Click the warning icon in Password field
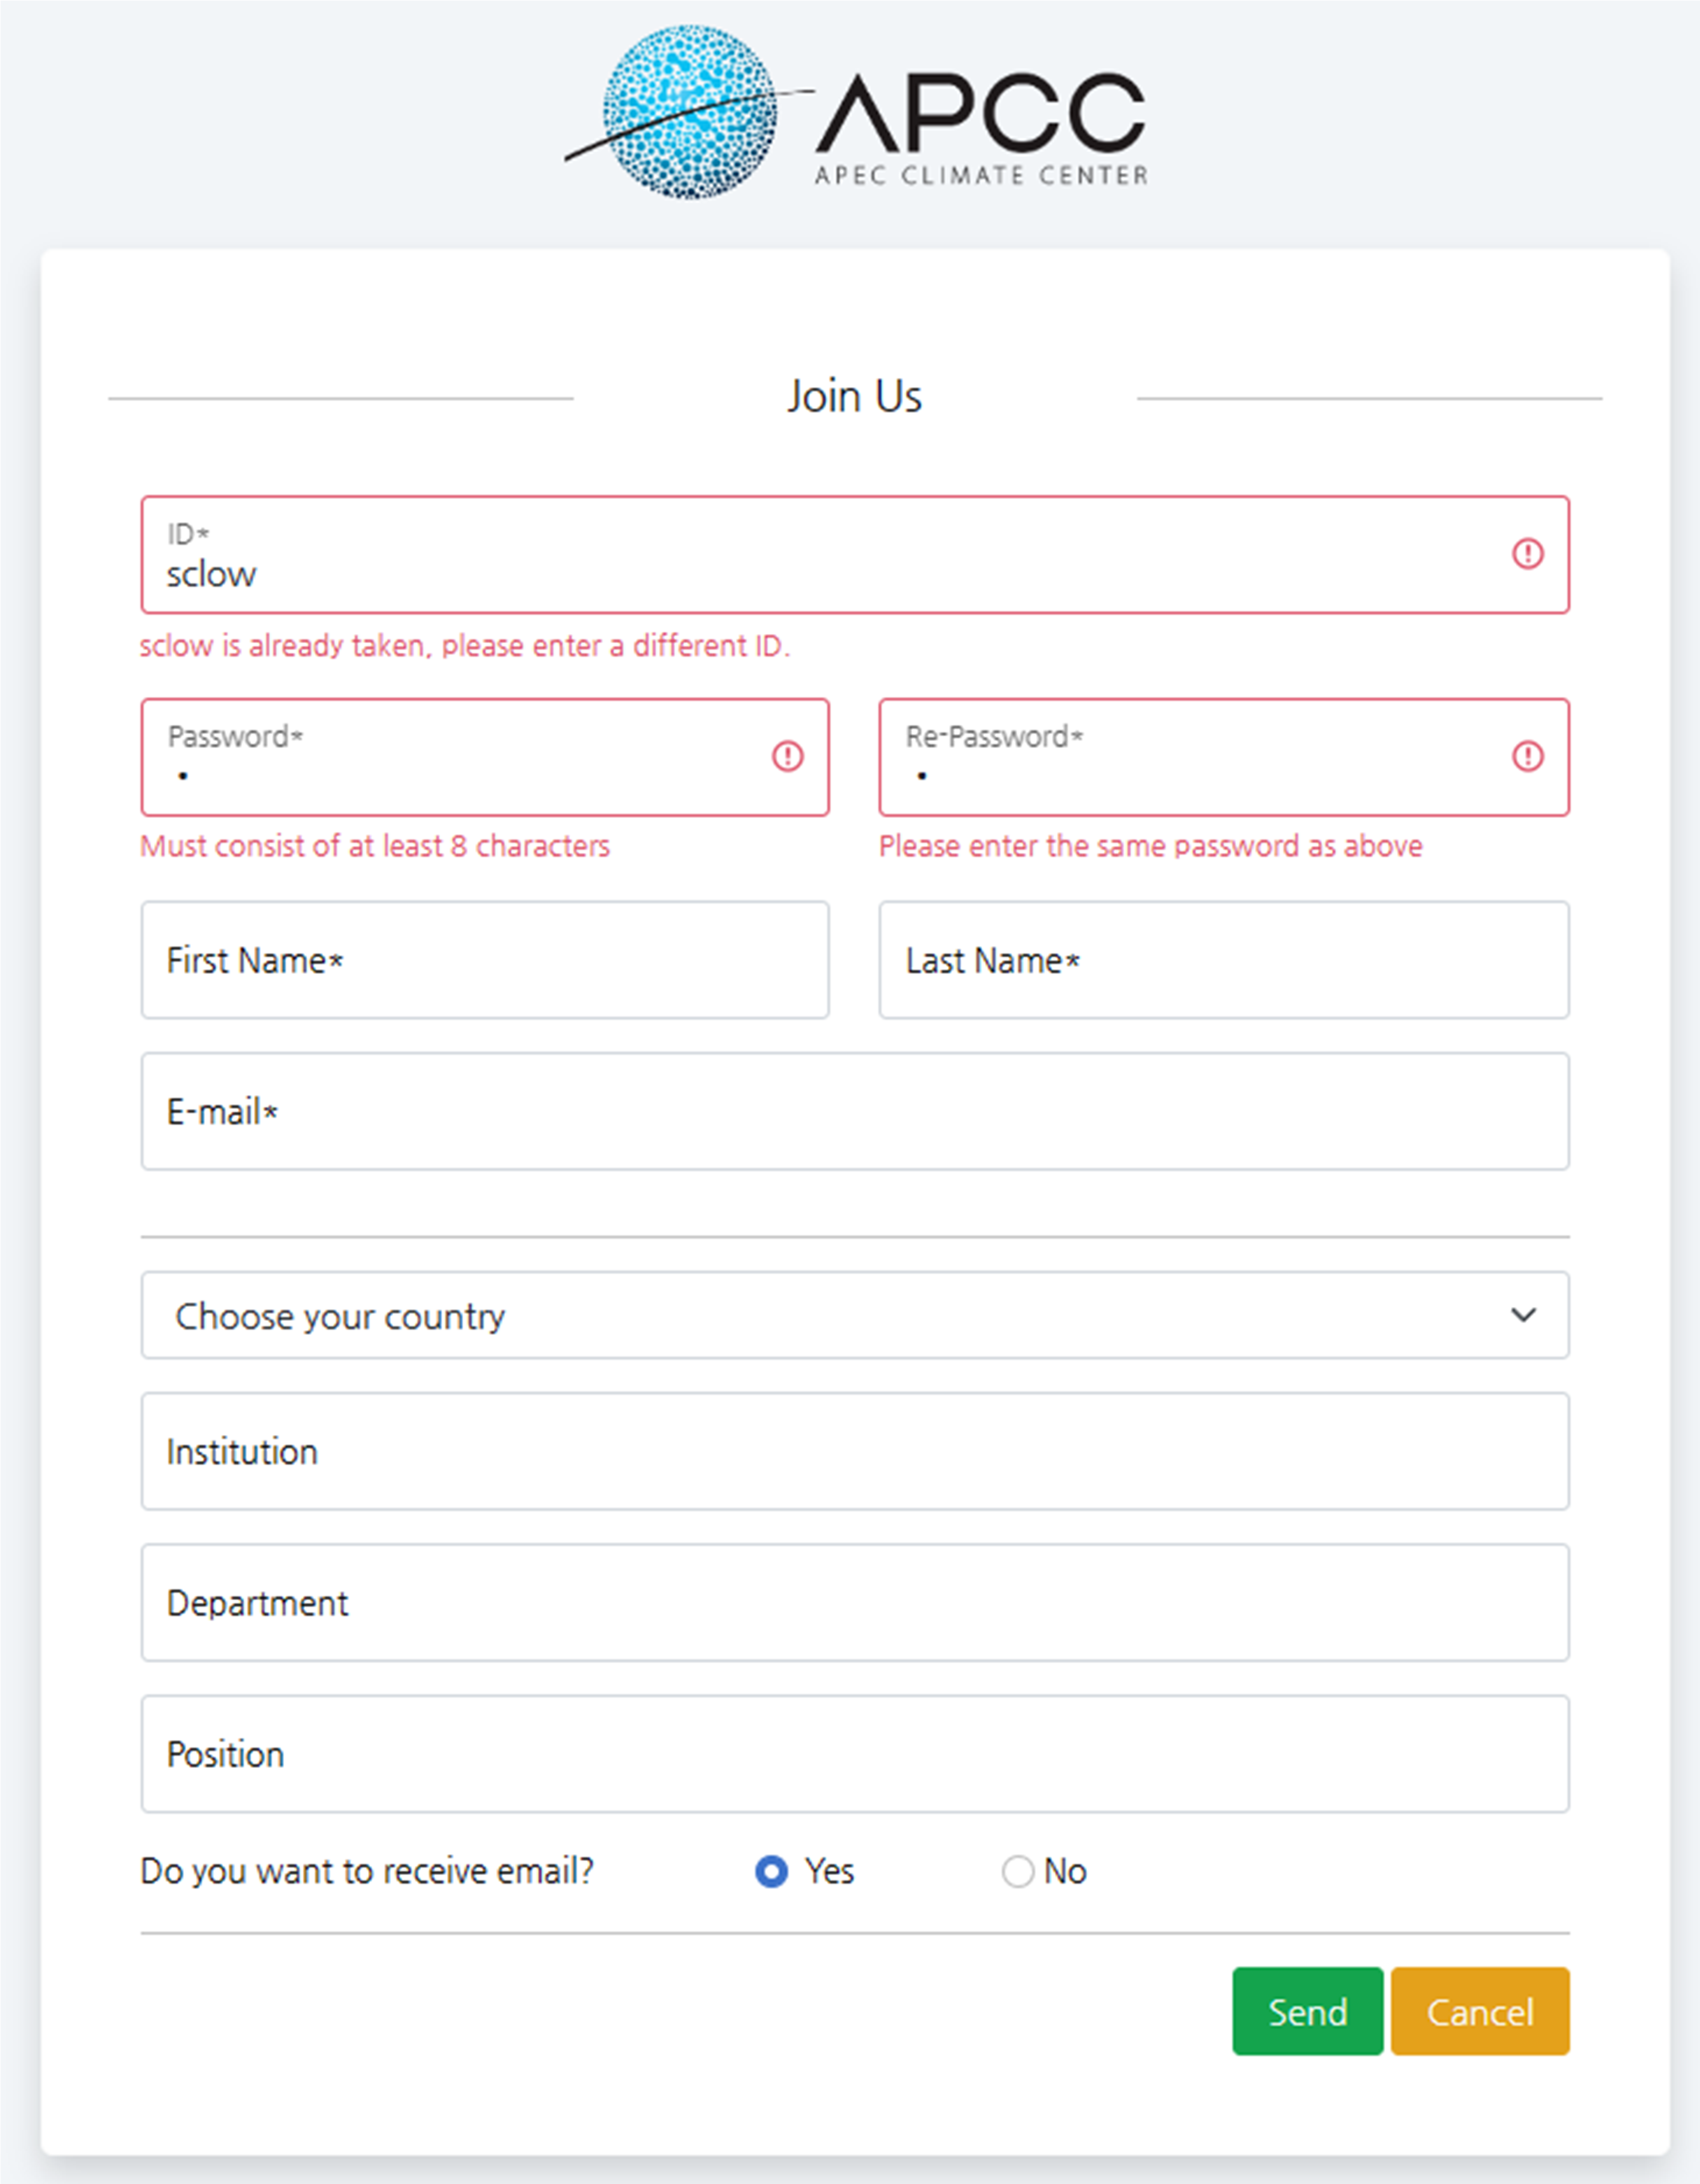Viewport: 1700px width, 2184px height. (787, 756)
